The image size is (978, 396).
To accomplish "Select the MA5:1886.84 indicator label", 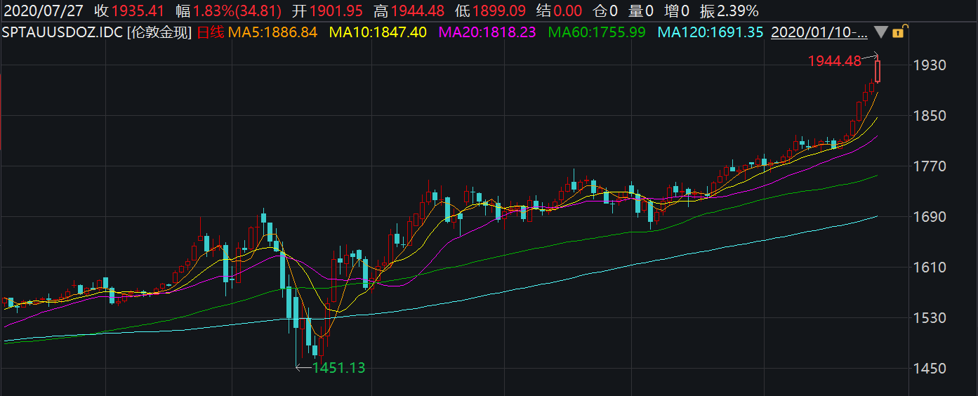I will coord(272,32).
